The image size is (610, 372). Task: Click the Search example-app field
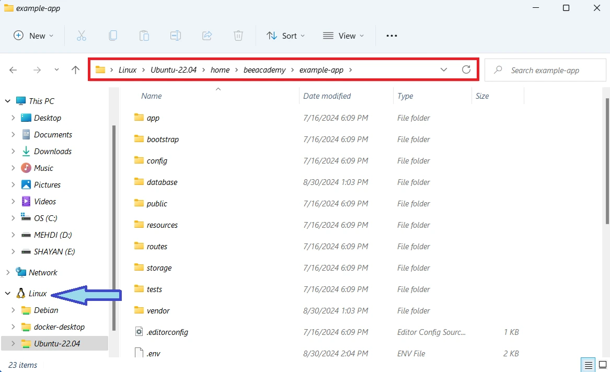(545, 70)
